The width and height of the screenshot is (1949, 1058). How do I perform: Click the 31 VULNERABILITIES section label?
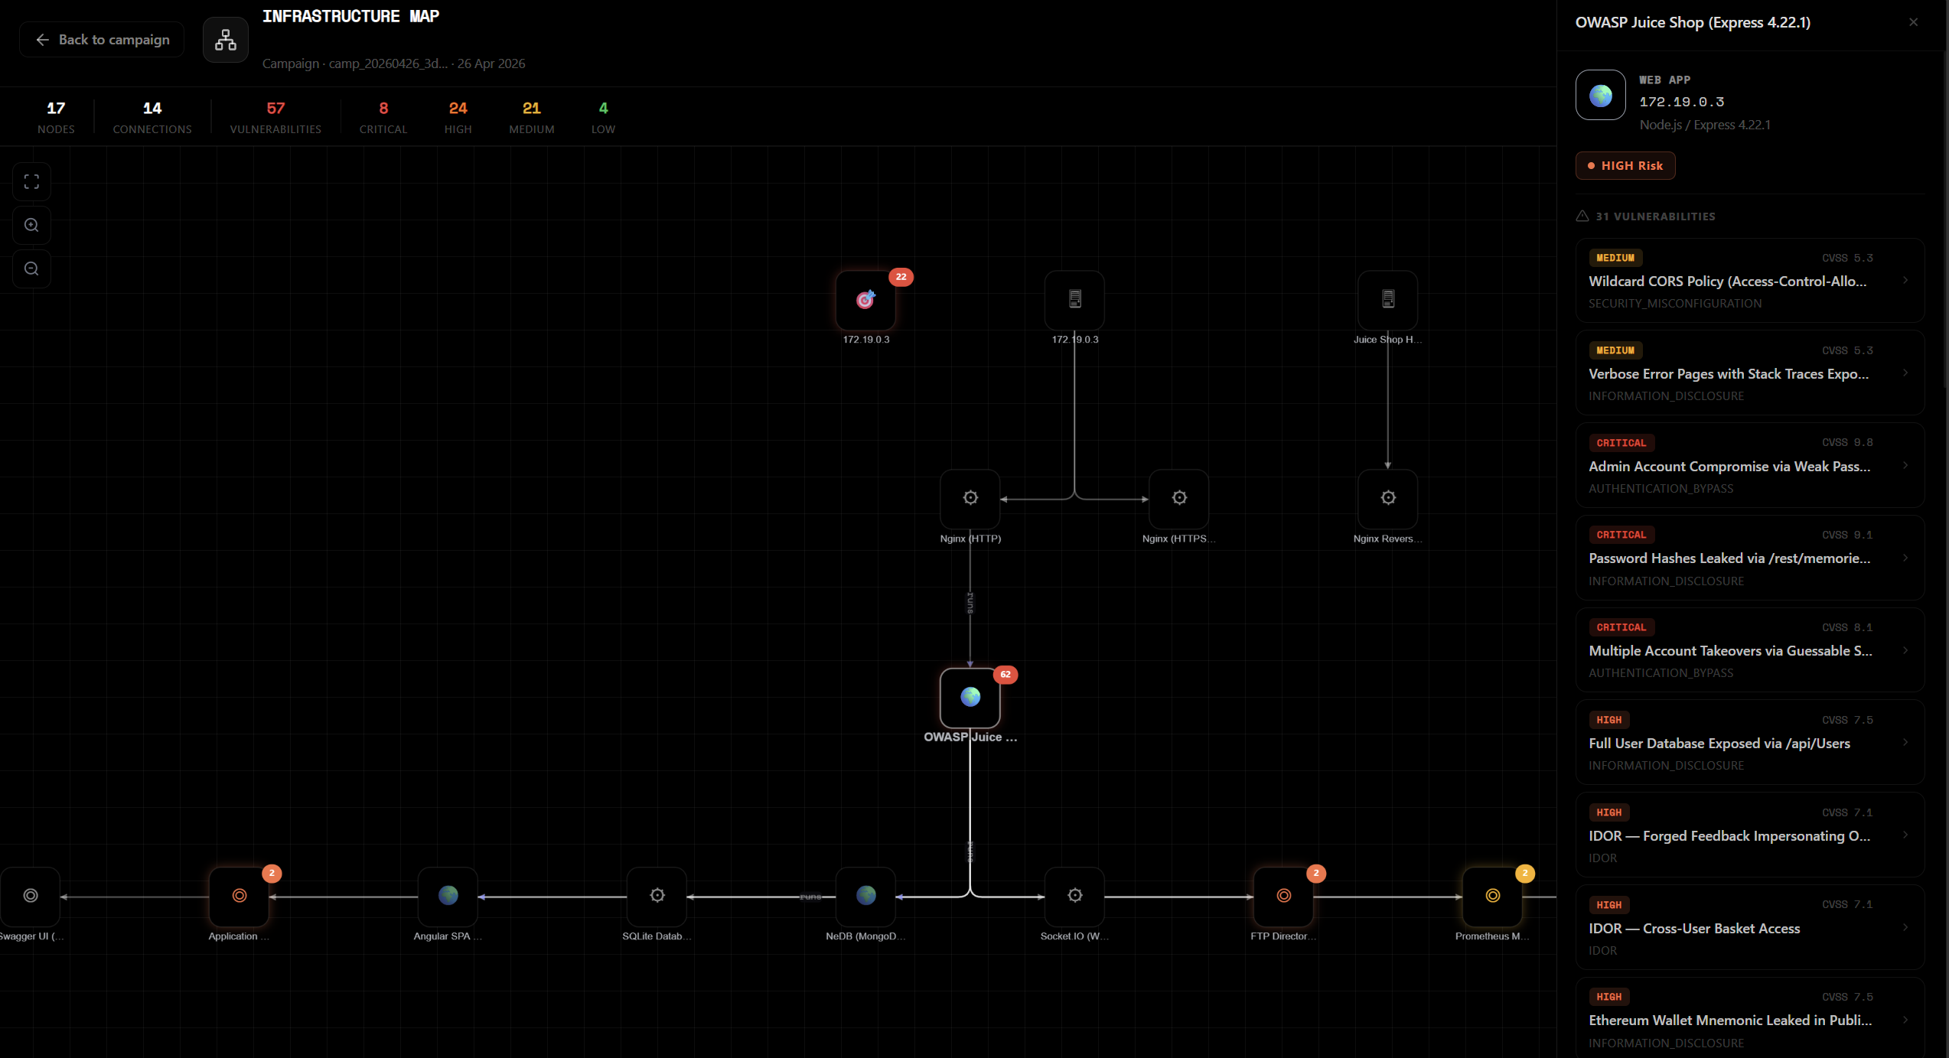click(x=1655, y=216)
